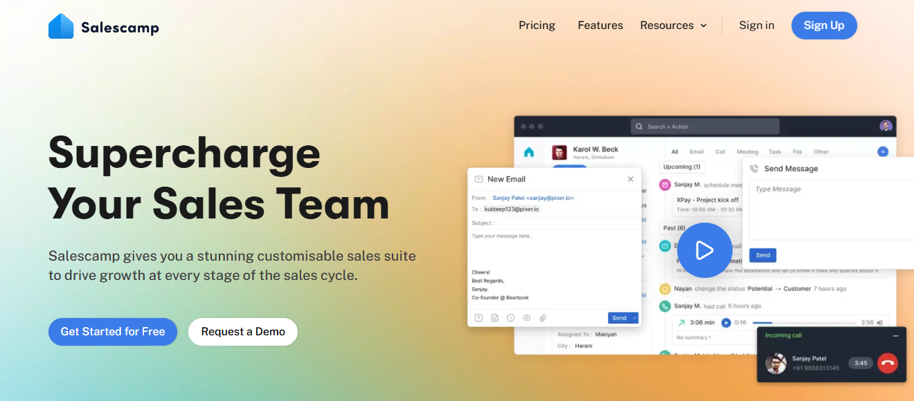Viewport: 914px width, 401px height.
Task: Click the search magnifier icon
Action: point(639,127)
